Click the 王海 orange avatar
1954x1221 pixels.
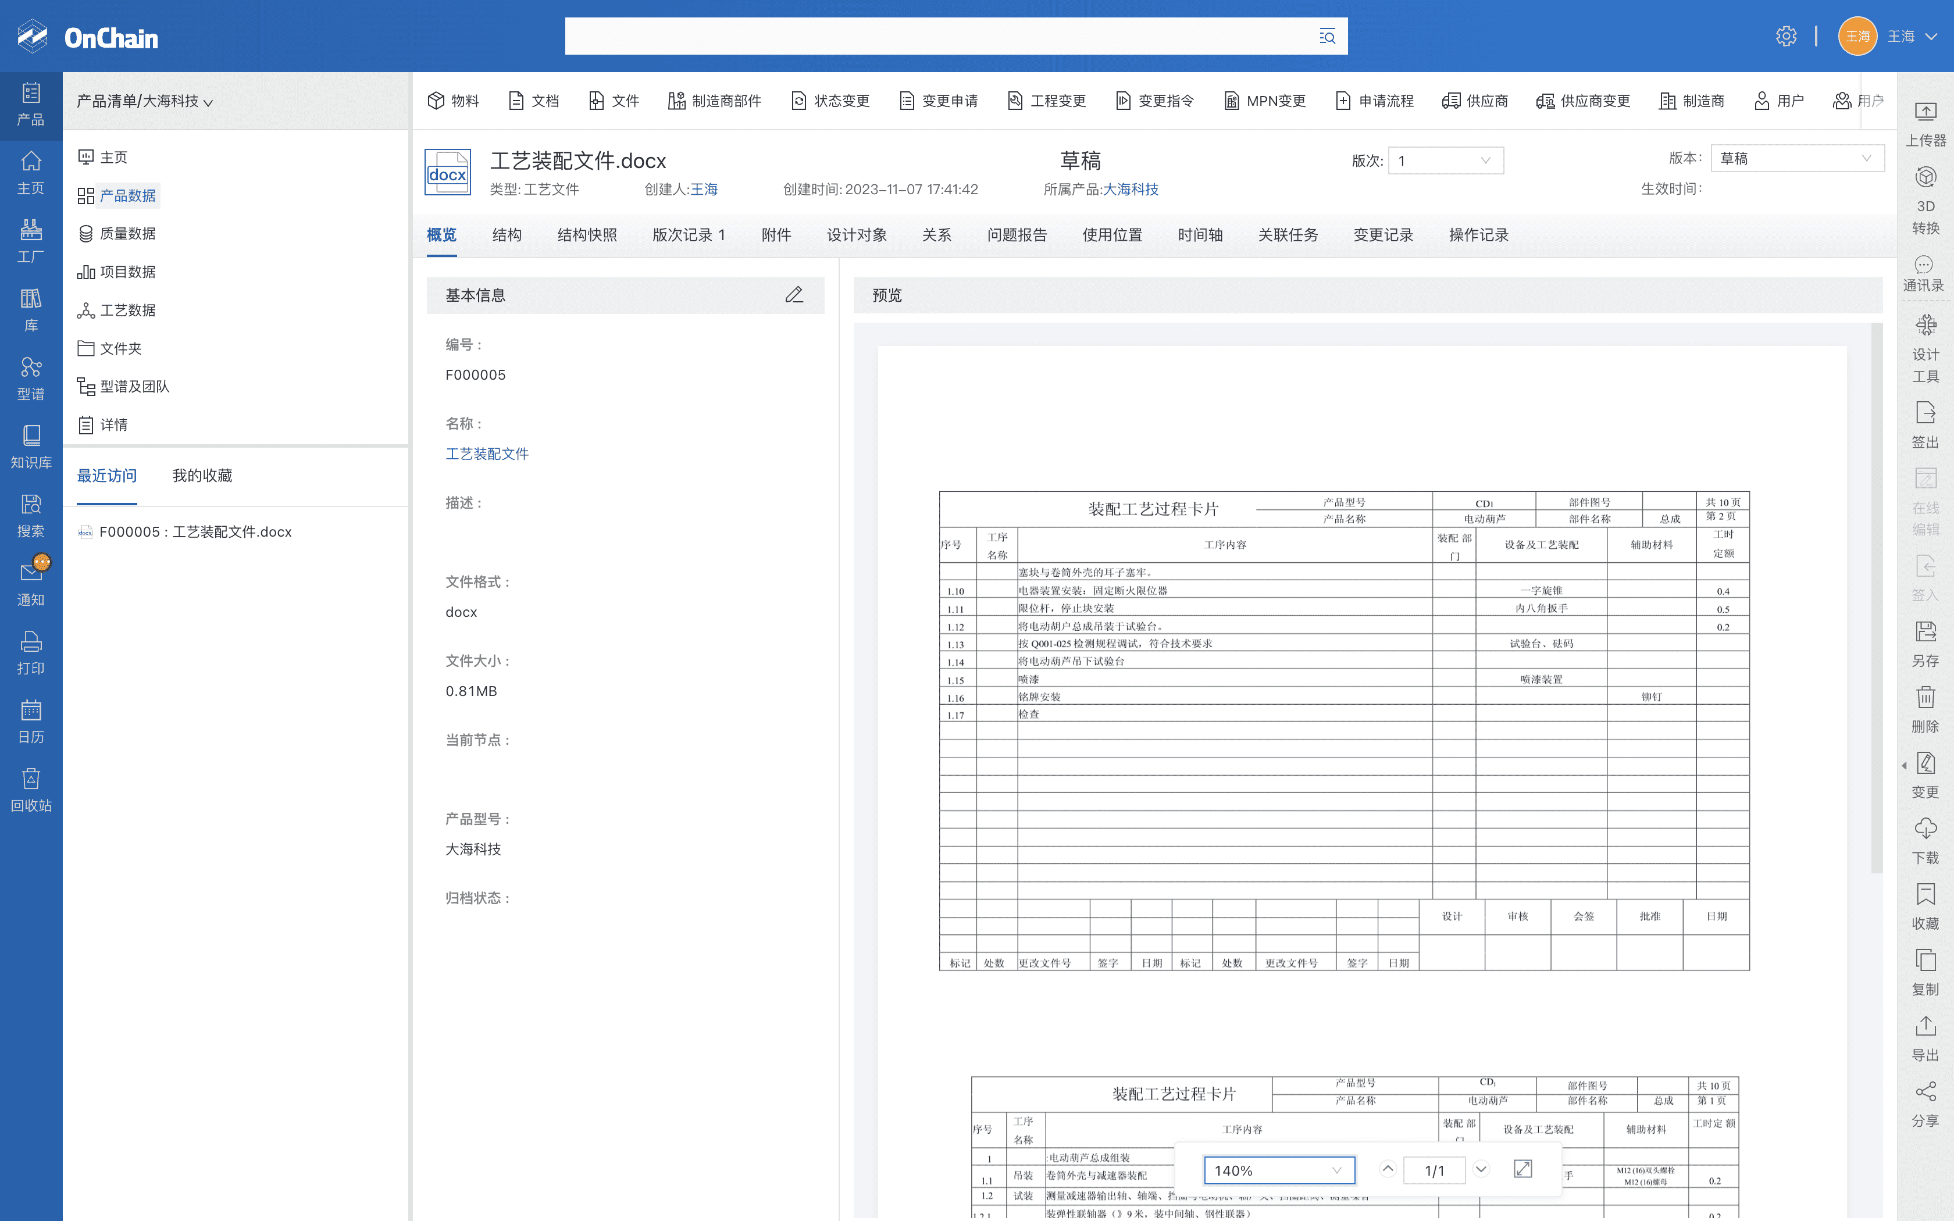tap(1858, 36)
